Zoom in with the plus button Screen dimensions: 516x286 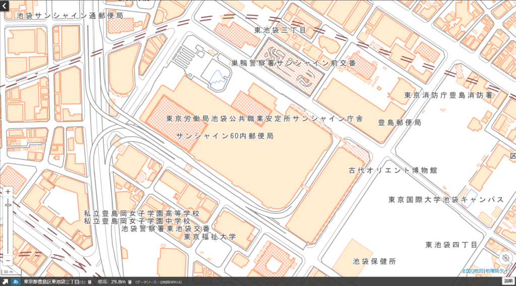tap(8, 192)
